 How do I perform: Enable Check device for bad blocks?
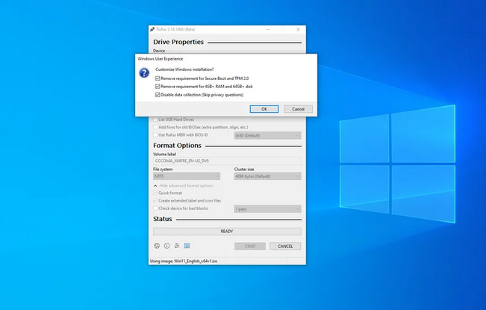click(155, 208)
